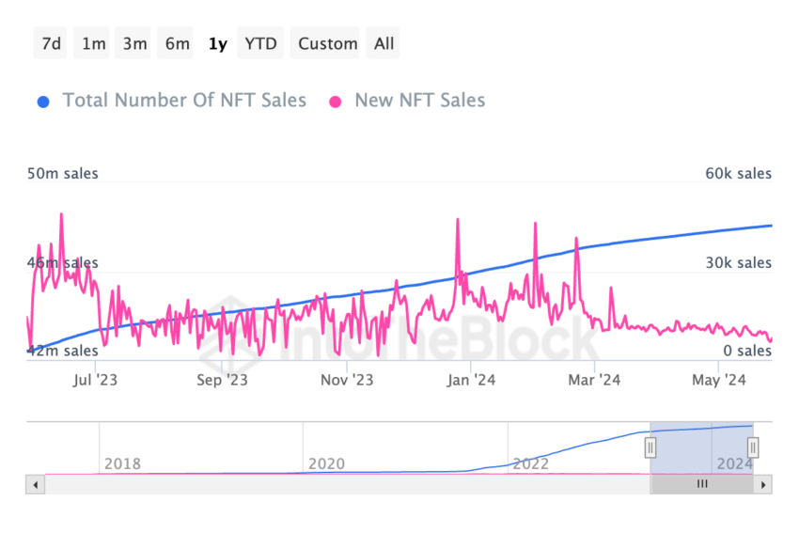The height and width of the screenshot is (533, 799).
Task: Click the right navigator range handle
Action: click(x=753, y=448)
